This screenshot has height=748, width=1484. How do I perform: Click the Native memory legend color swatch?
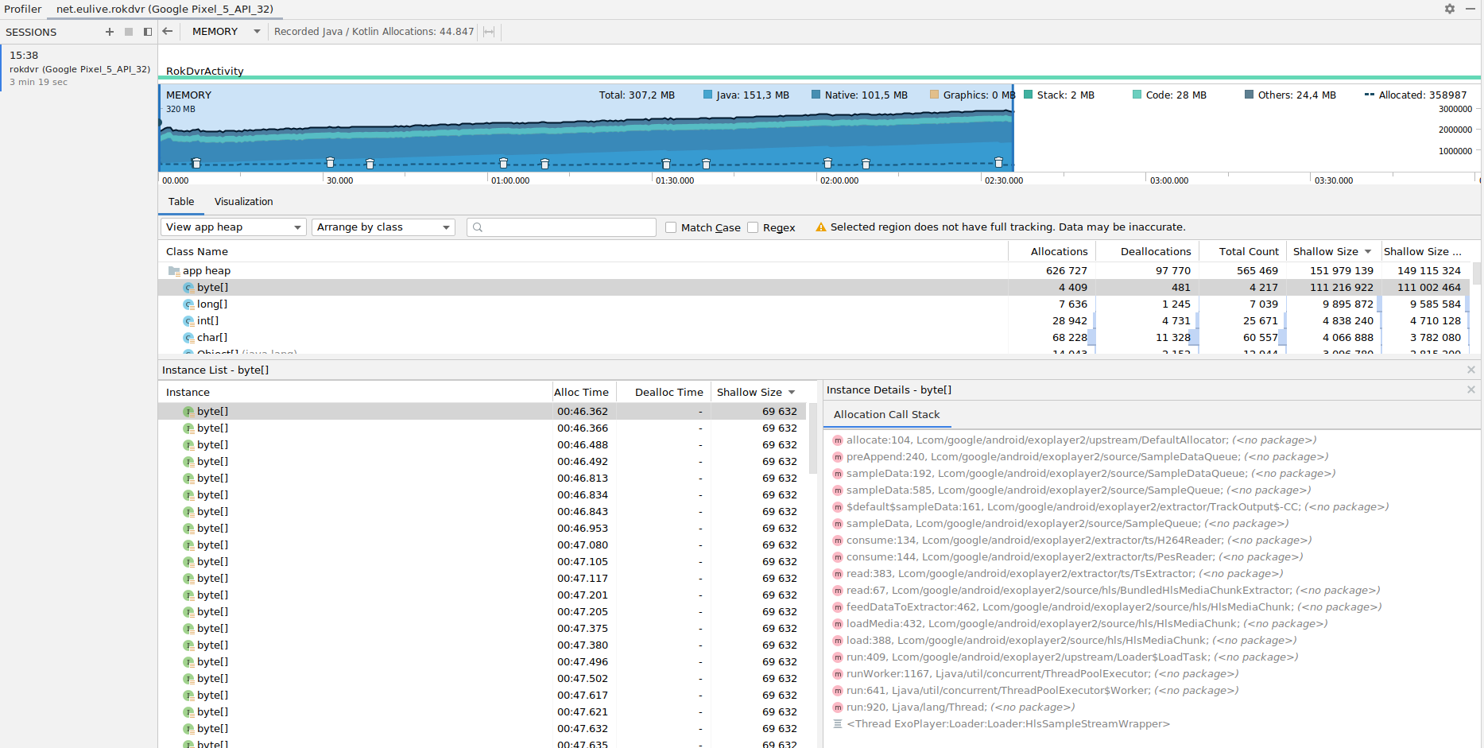coord(816,95)
